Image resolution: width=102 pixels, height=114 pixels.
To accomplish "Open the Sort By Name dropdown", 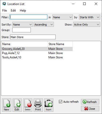I will [x=23, y=24].
